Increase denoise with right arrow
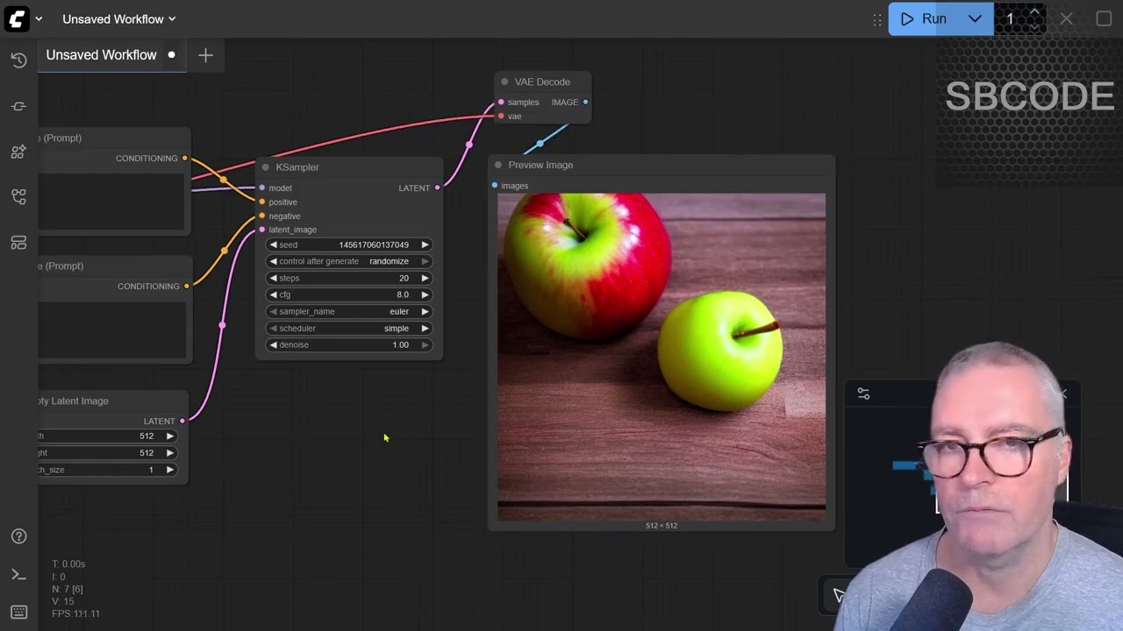The width and height of the screenshot is (1123, 631). tap(425, 344)
